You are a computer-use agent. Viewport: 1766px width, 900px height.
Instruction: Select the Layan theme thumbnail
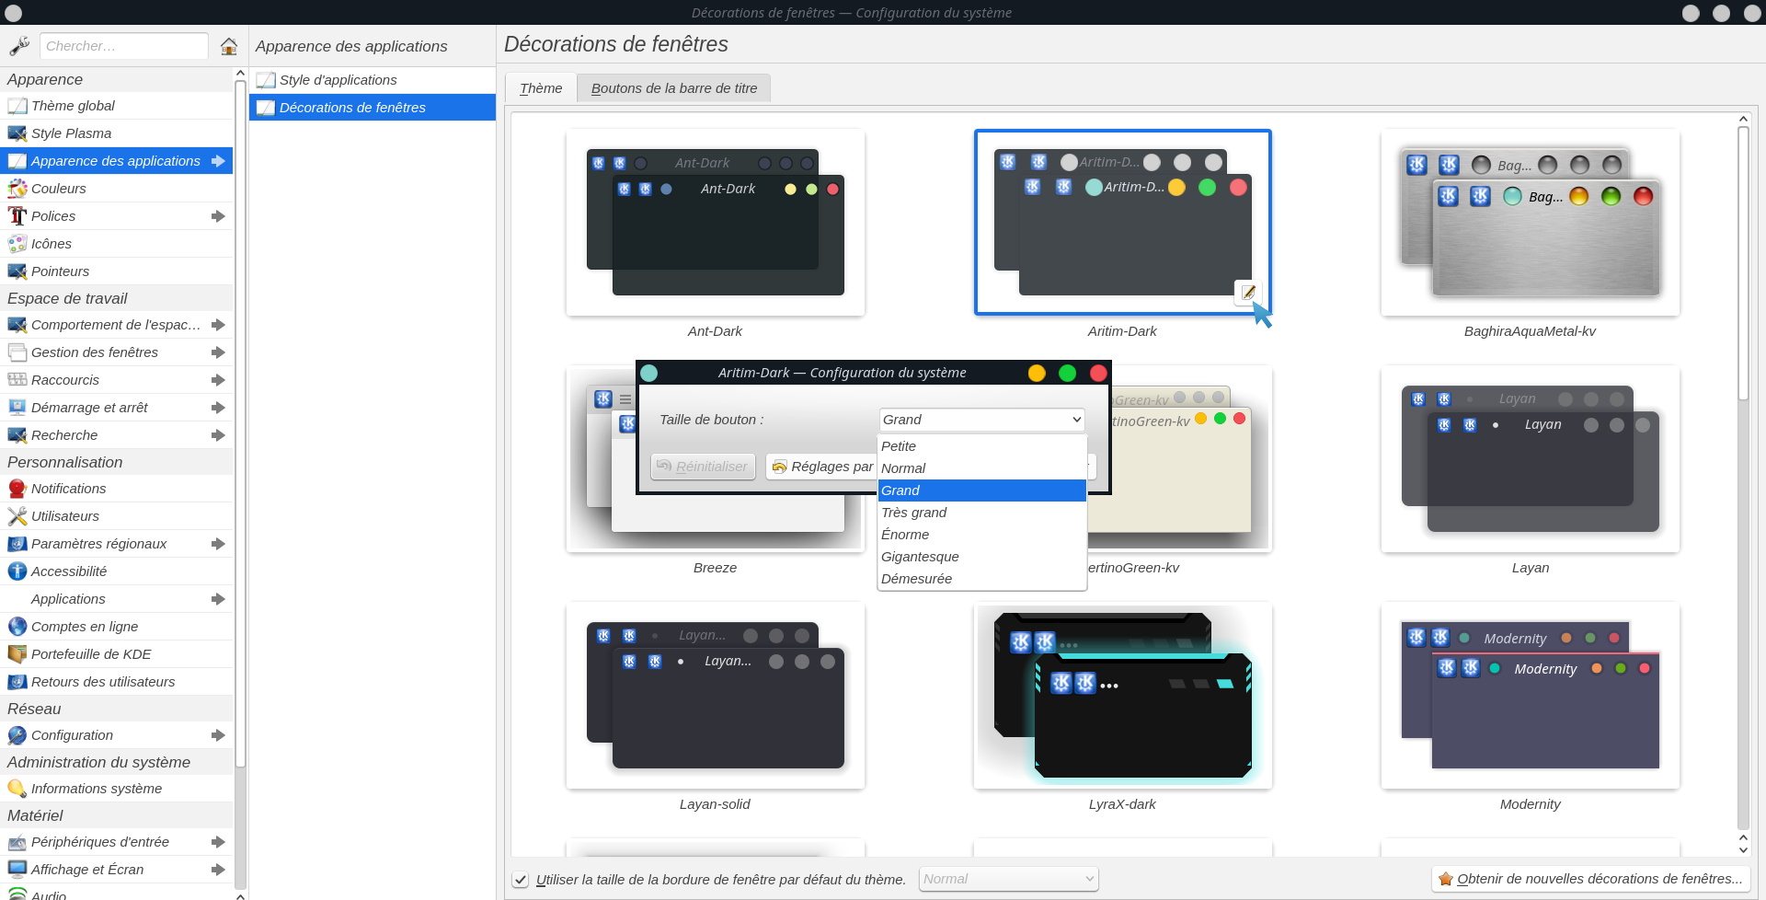pyautogui.click(x=1531, y=459)
